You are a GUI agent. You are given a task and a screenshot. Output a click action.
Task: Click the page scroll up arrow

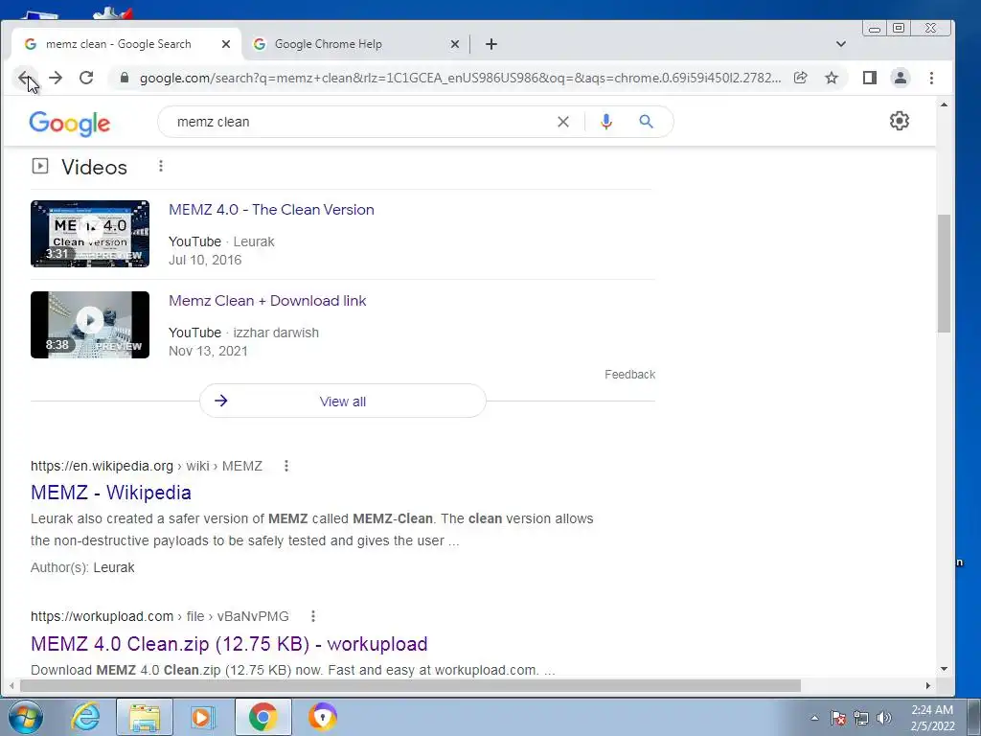(944, 104)
